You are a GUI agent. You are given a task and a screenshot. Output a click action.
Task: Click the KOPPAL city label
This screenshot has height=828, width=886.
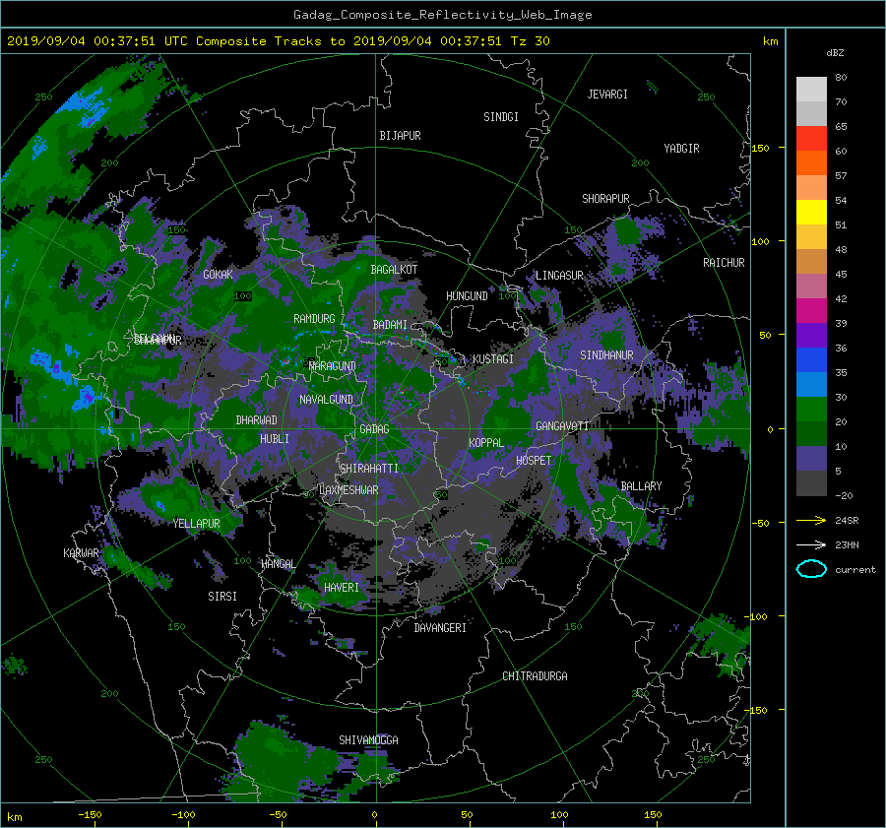(x=486, y=442)
